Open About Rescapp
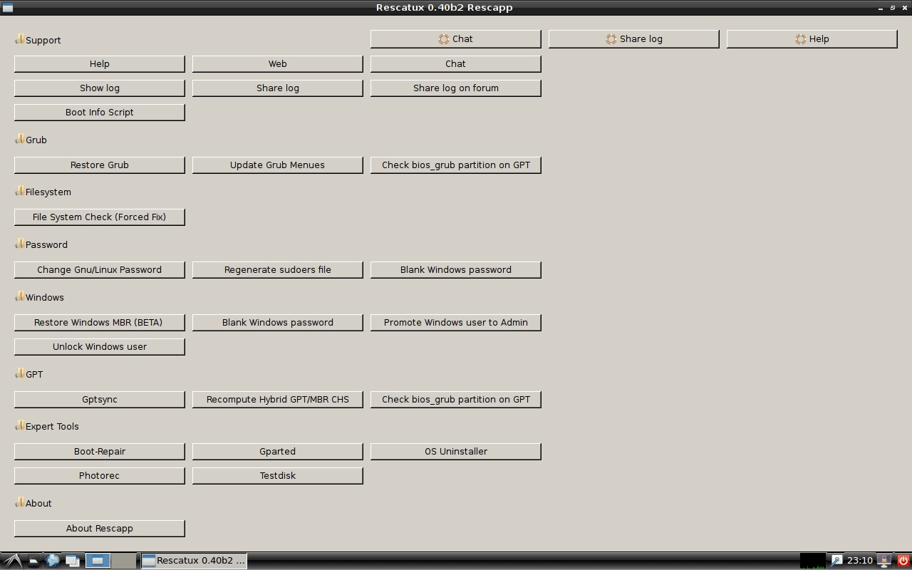Image resolution: width=912 pixels, height=570 pixels. coord(99,529)
